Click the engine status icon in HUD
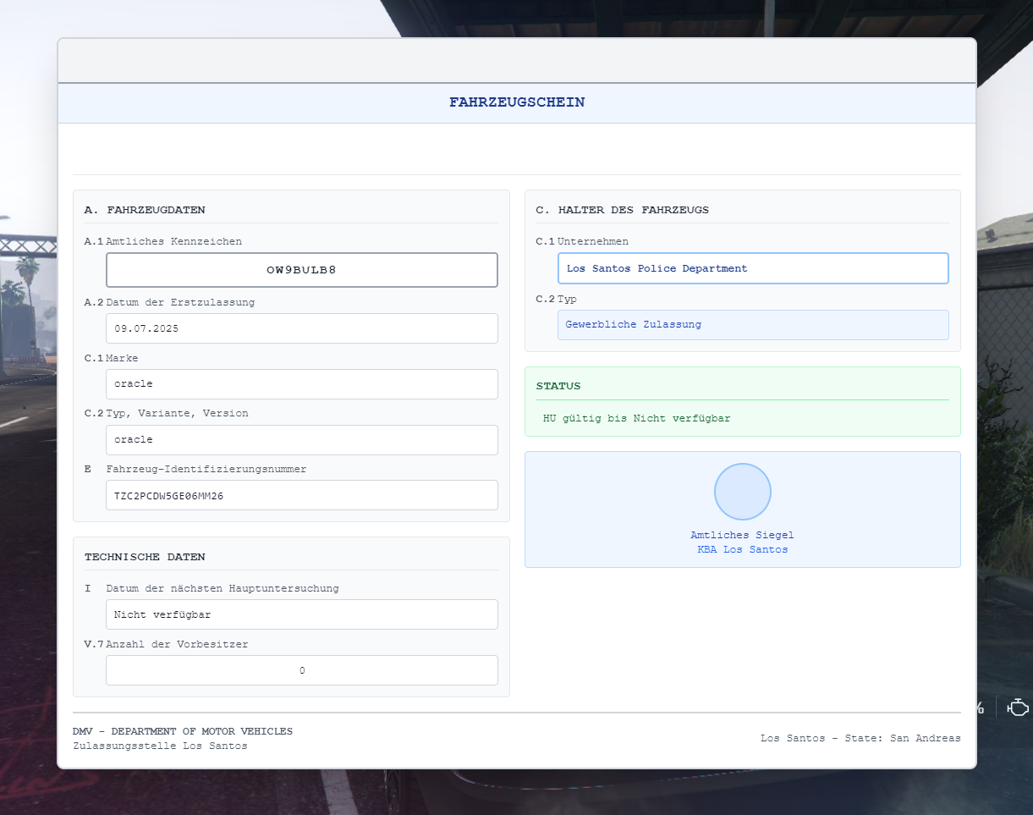Image resolution: width=1033 pixels, height=815 pixels. [x=1019, y=708]
